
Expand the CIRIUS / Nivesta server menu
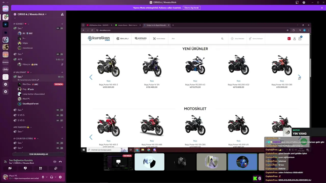tap(32, 14)
